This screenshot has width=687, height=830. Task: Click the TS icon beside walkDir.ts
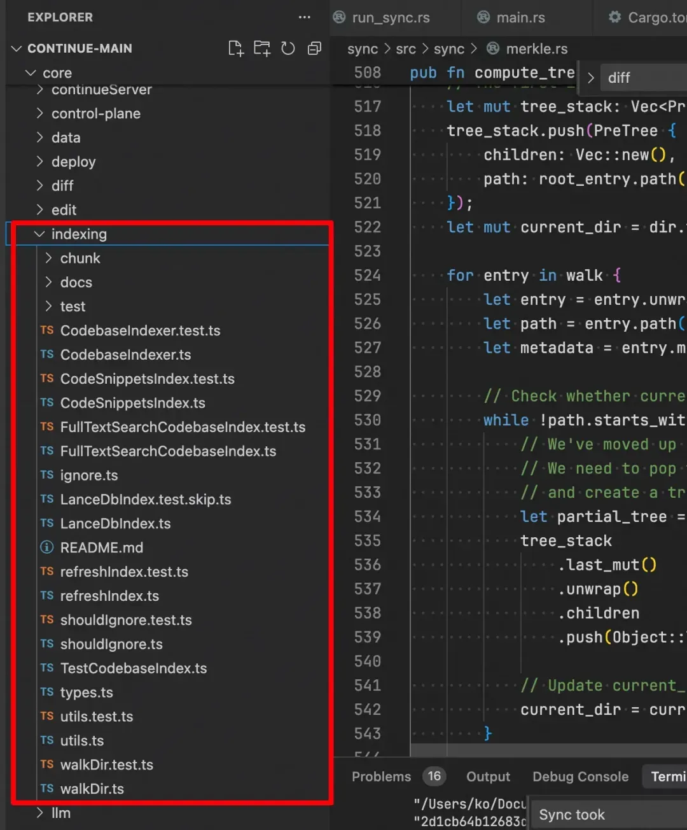47,789
